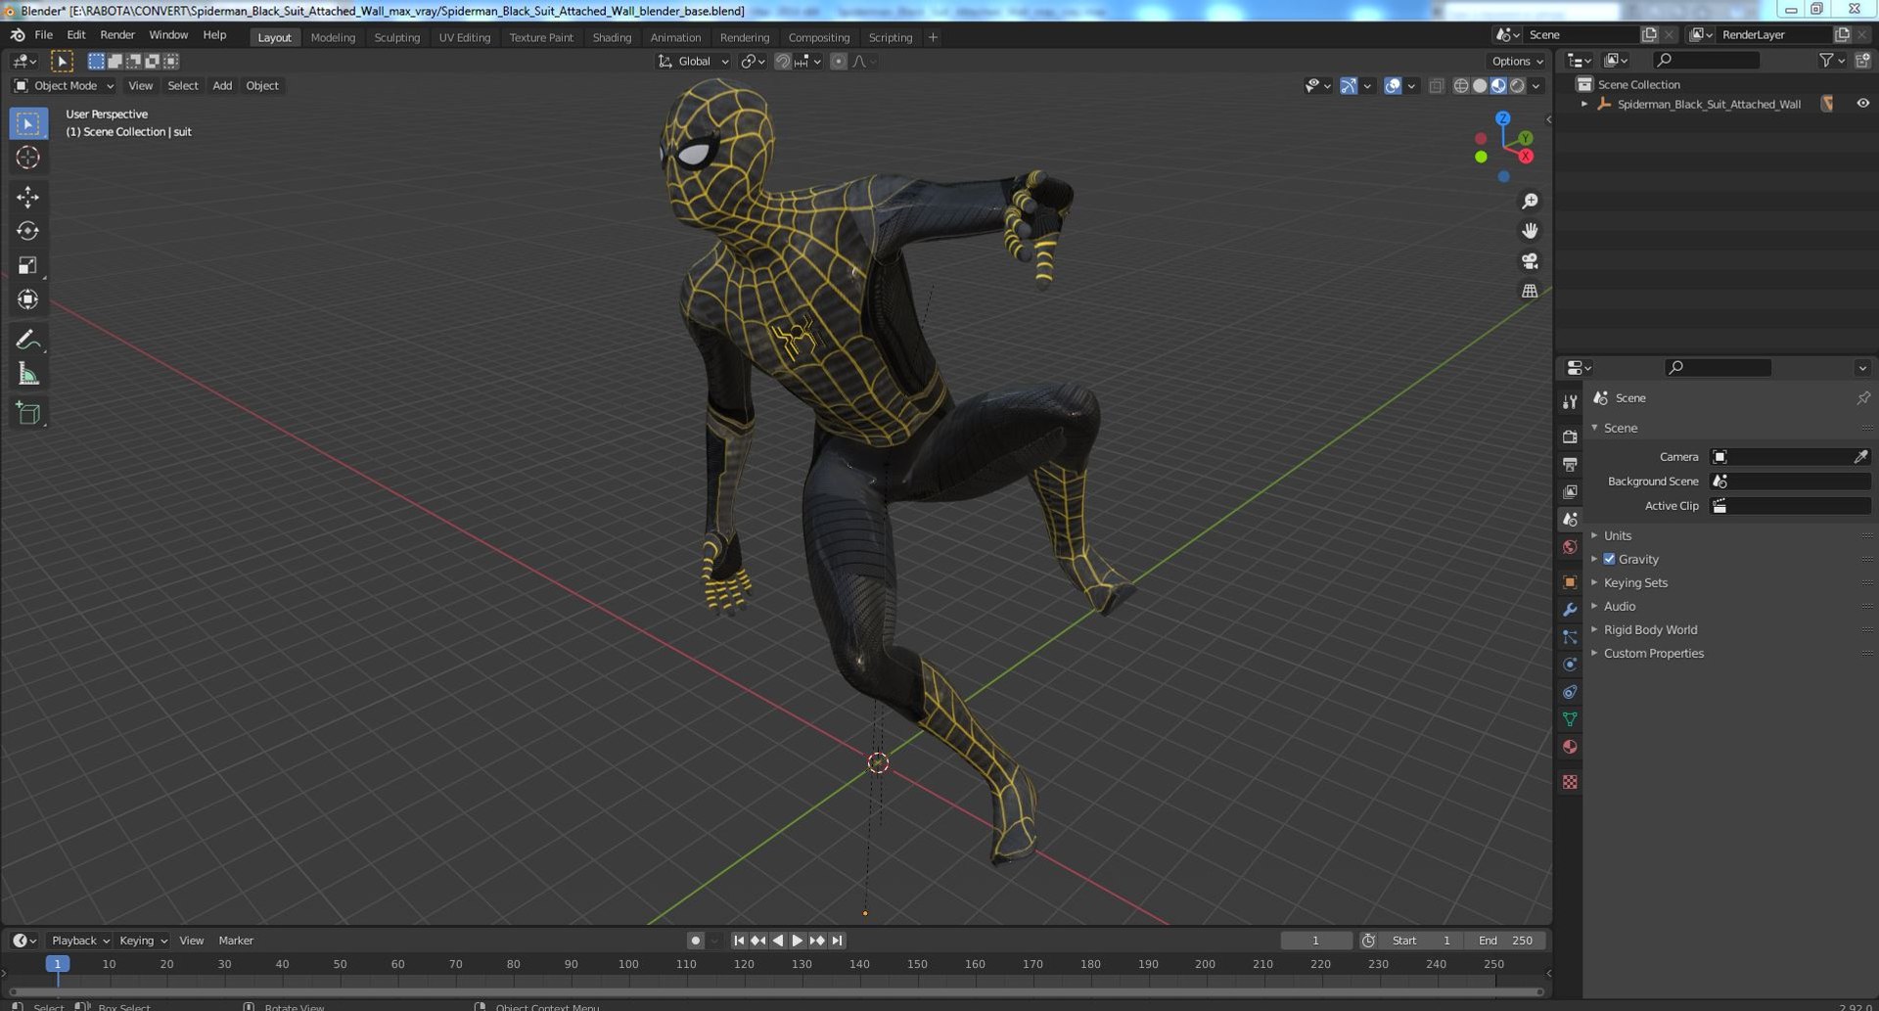Open the timeline Marker menu

[236, 941]
